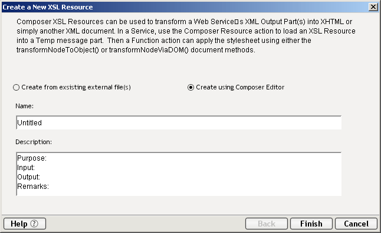This screenshot has width=381, height=233.
Task: Select the 'Create from exsisting external file(s)' radio button
Action: [x=17, y=87]
